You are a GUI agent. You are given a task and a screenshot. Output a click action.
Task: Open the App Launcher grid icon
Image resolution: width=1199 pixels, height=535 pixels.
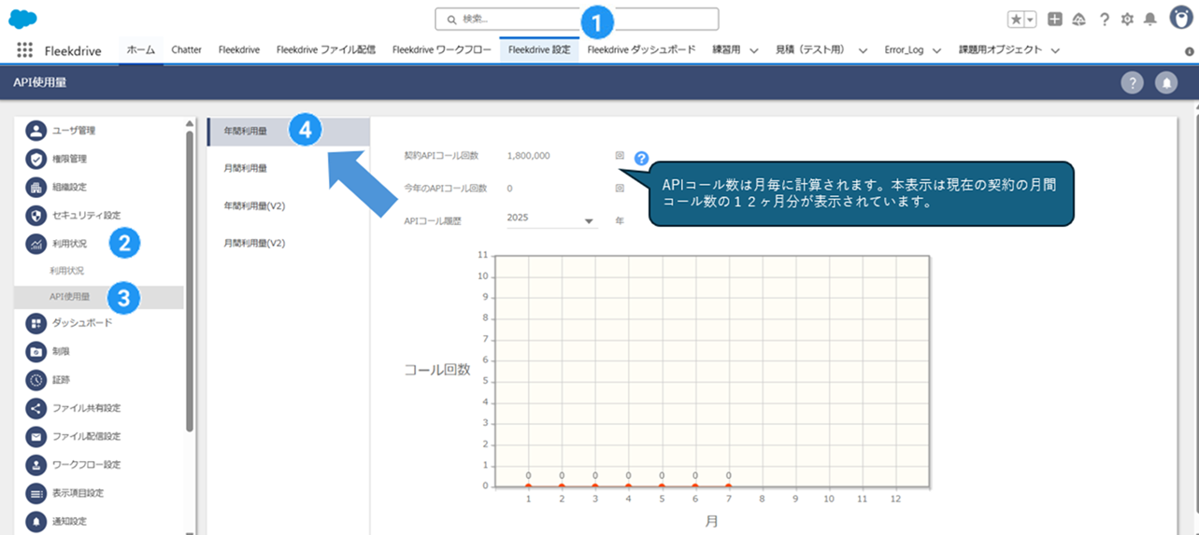coord(25,50)
